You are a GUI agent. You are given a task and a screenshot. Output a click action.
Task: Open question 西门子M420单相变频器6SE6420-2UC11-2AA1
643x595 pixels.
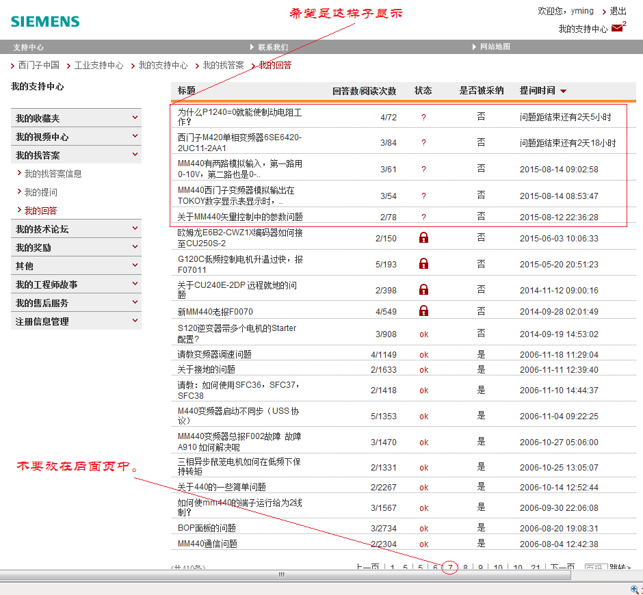coord(239,143)
